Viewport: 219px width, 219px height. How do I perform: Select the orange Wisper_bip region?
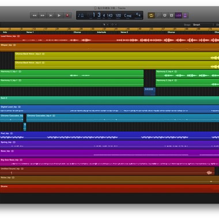109,47
